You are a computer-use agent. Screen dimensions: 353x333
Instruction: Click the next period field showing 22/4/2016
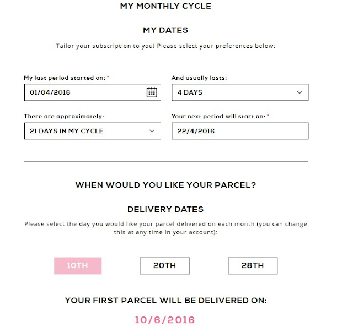[x=239, y=131]
